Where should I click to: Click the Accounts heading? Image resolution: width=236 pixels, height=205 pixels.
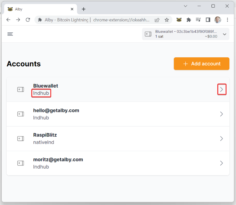tap(24, 64)
